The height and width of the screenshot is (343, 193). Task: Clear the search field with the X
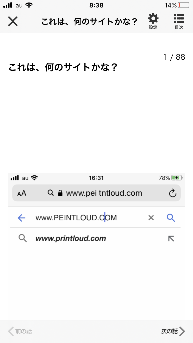click(151, 218)
